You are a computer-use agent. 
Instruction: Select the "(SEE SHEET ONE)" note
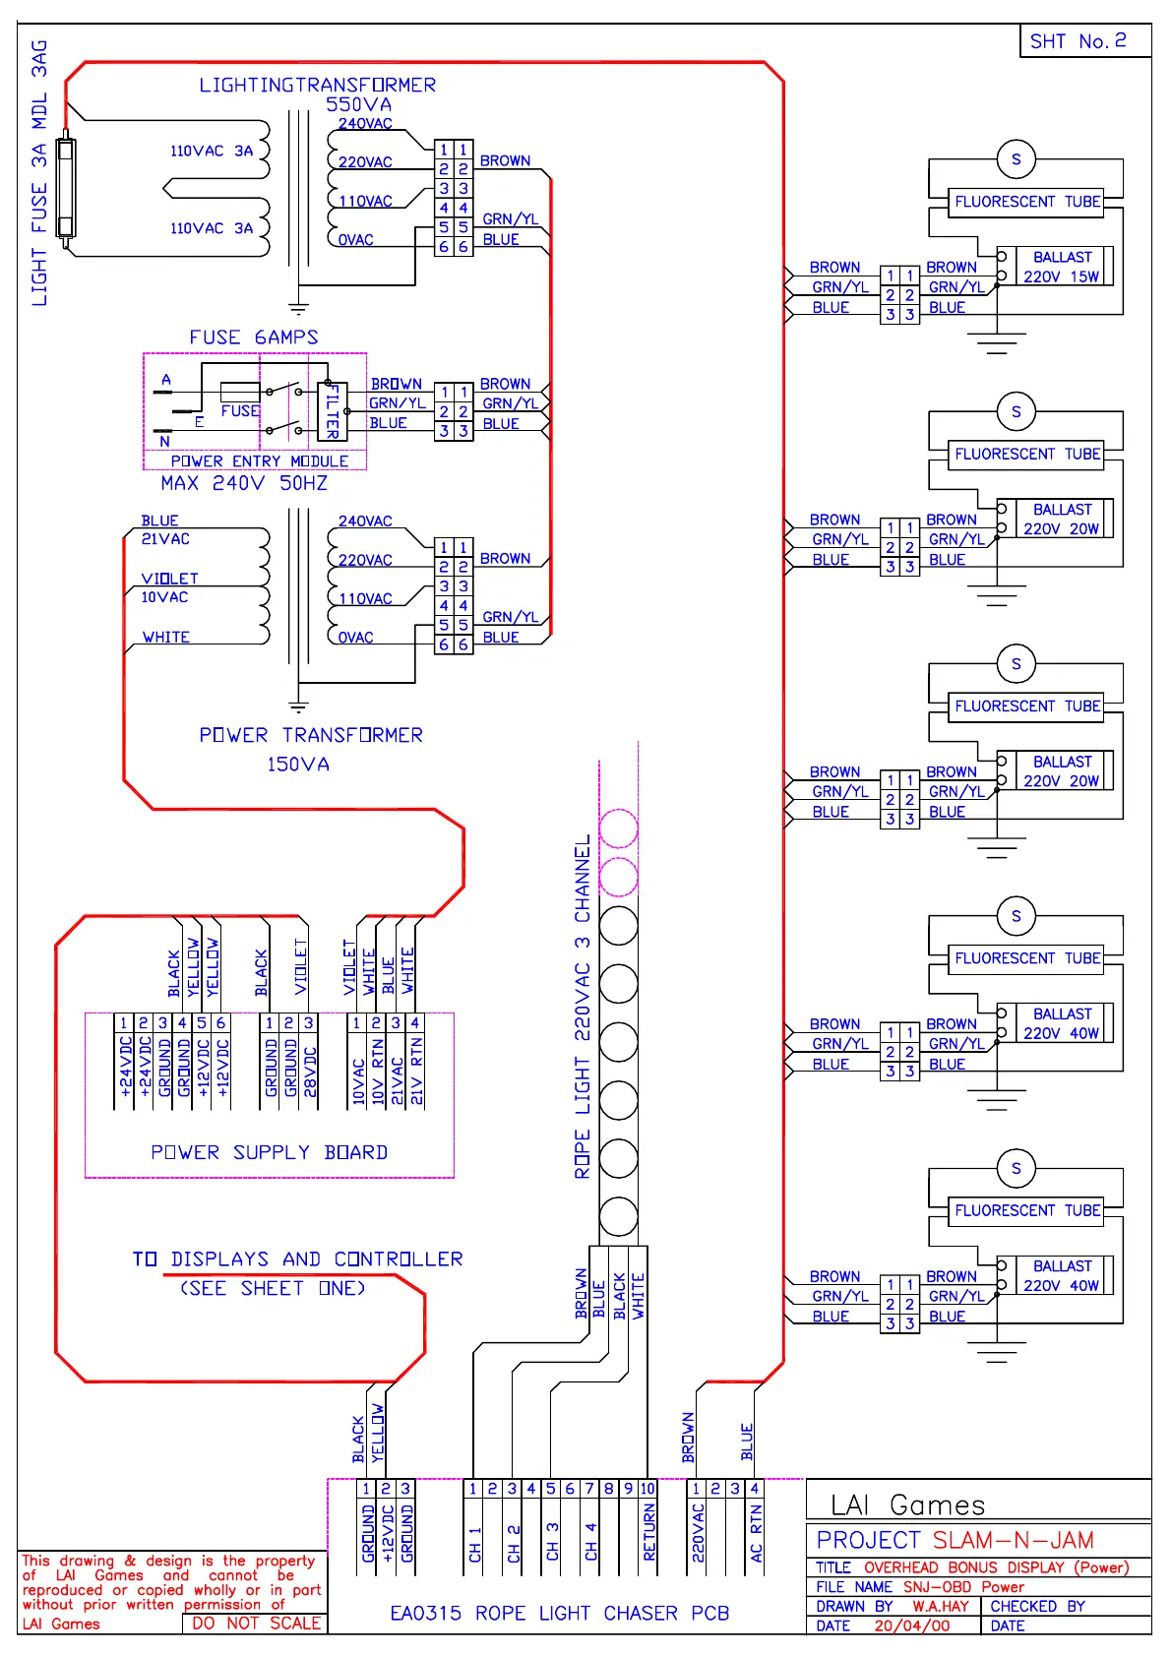coord(273,1289)
